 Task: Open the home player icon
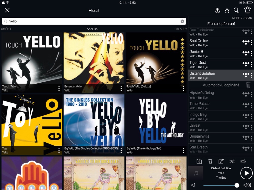tap(247, 10)
